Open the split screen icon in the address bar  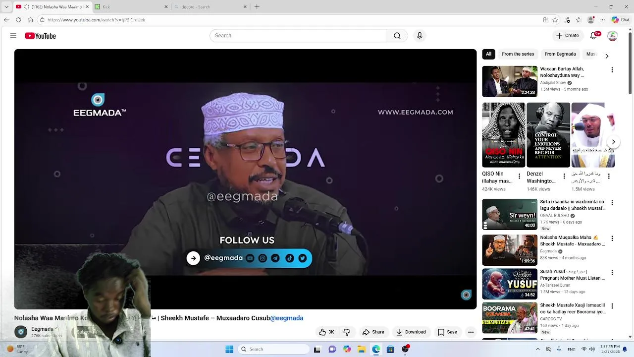[x=545, y=20]
